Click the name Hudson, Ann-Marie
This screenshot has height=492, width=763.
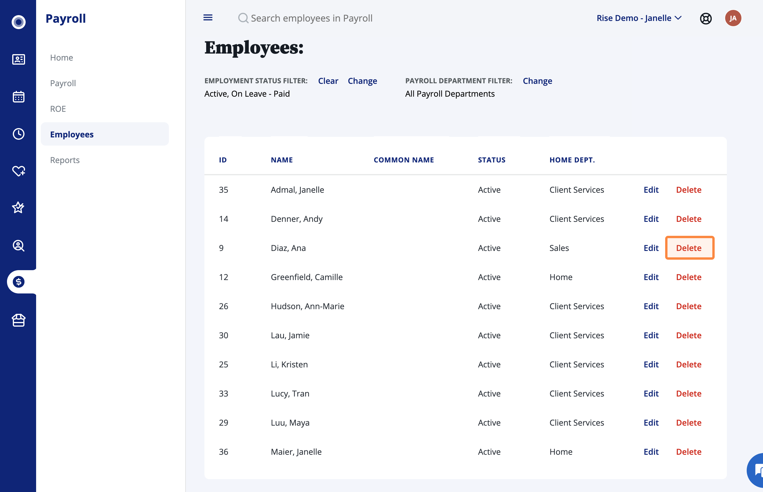308,306
